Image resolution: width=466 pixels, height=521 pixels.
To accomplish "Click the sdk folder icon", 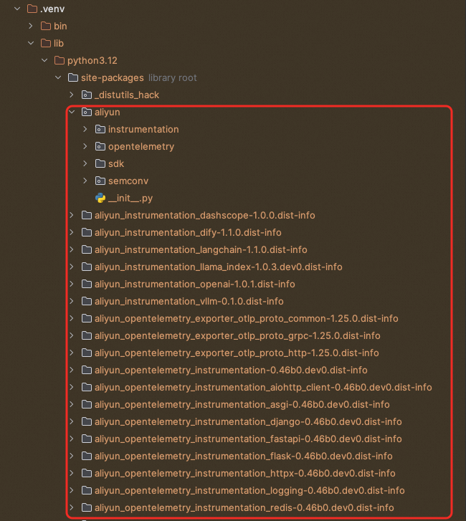I will 100,163.
